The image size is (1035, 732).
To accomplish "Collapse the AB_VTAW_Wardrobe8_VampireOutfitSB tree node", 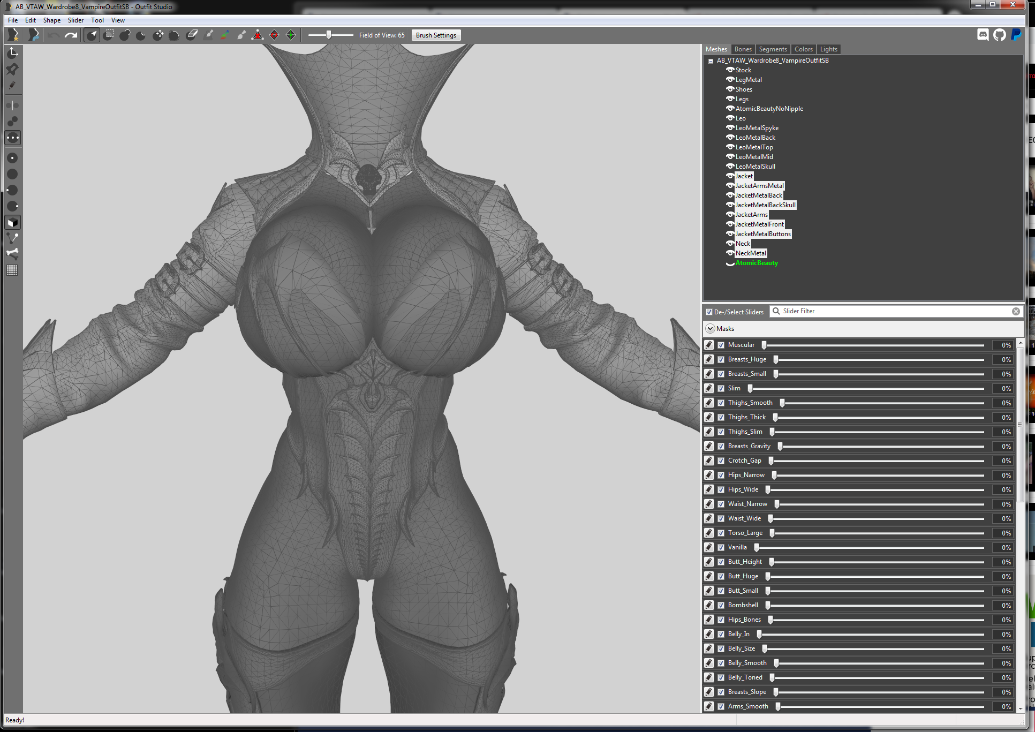I will [x=711, y=61].
